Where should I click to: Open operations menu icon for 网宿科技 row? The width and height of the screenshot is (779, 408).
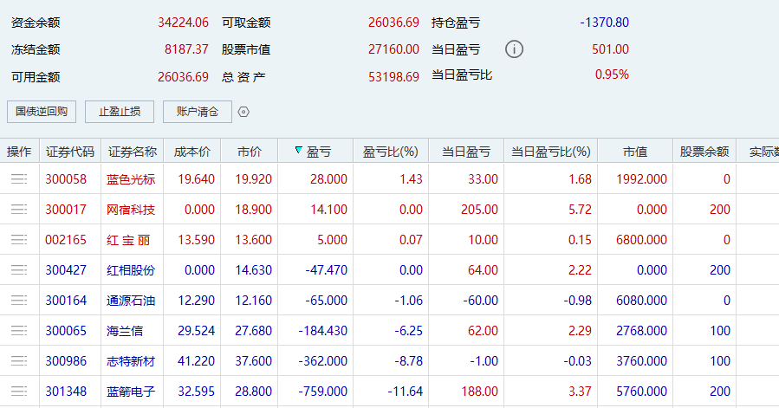19,210
